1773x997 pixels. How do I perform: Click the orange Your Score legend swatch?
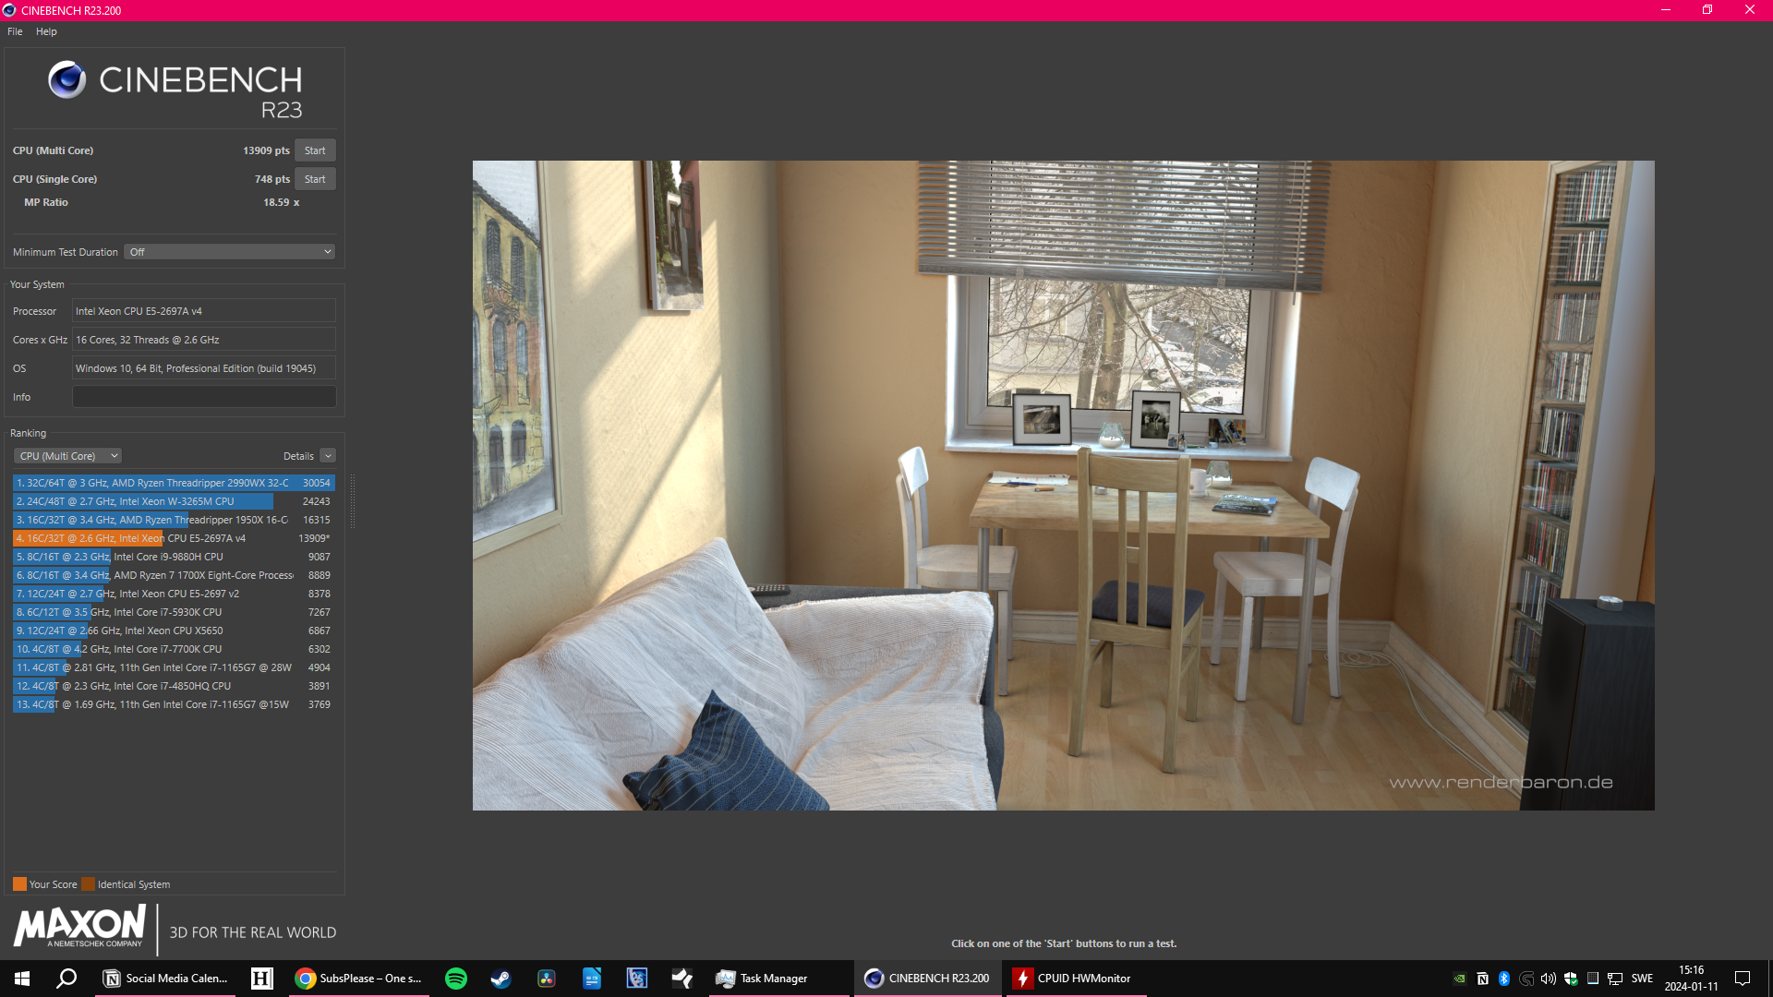(x=19, y=884)
